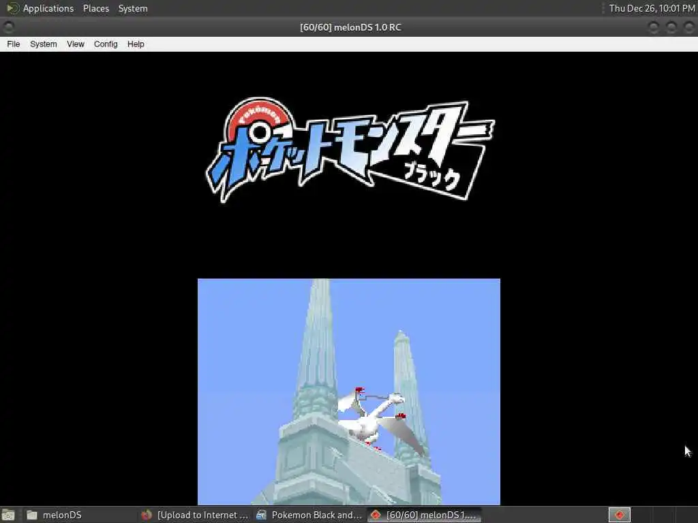Open the Config menu
This screenshot has width=698, height=523.
point(106,44)
